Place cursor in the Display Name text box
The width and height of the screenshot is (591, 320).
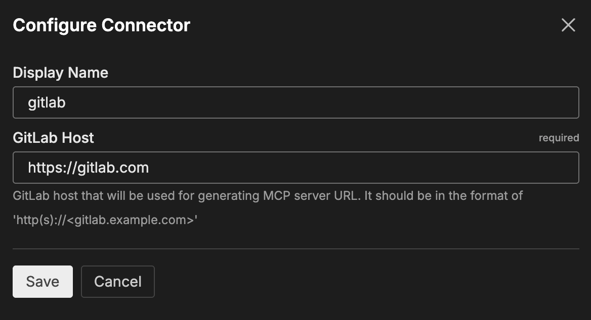pos(296,102)
